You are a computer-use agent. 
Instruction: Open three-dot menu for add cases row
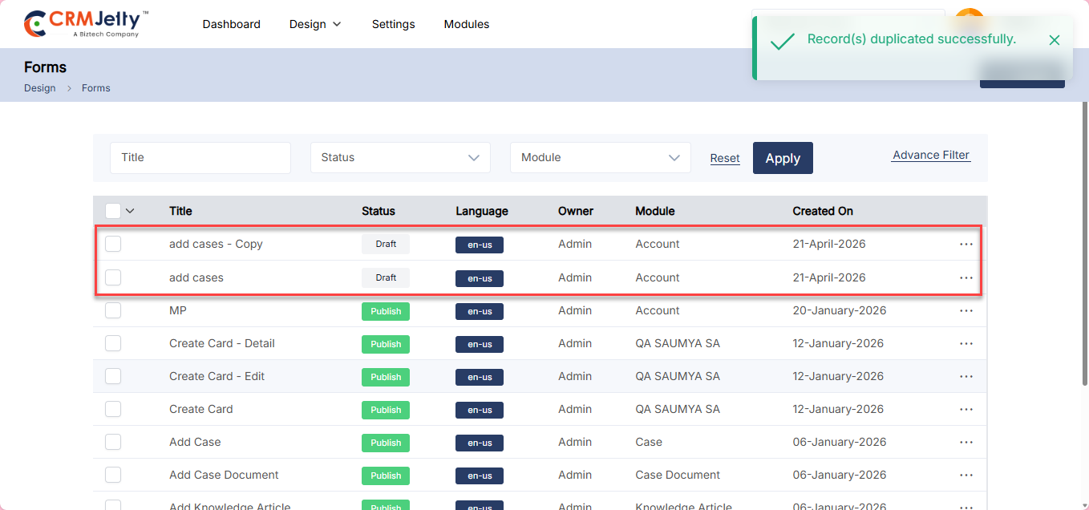tap(966, 277)
